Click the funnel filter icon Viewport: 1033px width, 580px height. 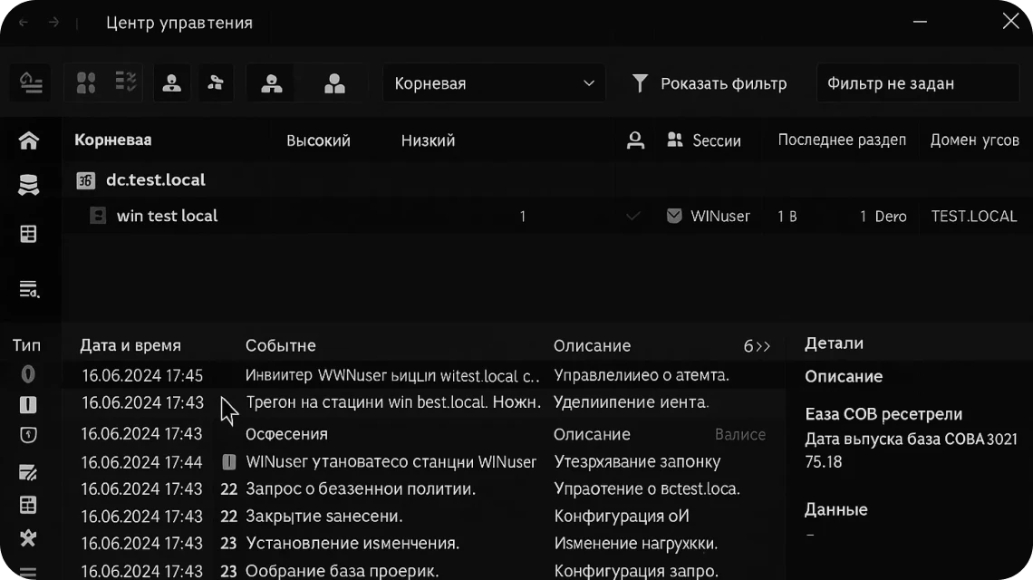coord(640,83)
